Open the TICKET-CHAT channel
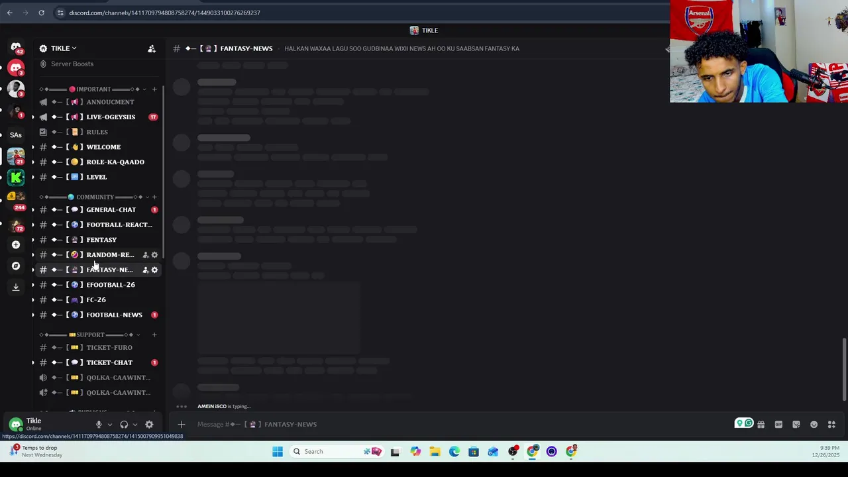This screenshot has height=477, width=848. pos(97,362)
